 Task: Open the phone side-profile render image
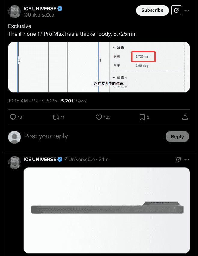click(x=106, y=210)
